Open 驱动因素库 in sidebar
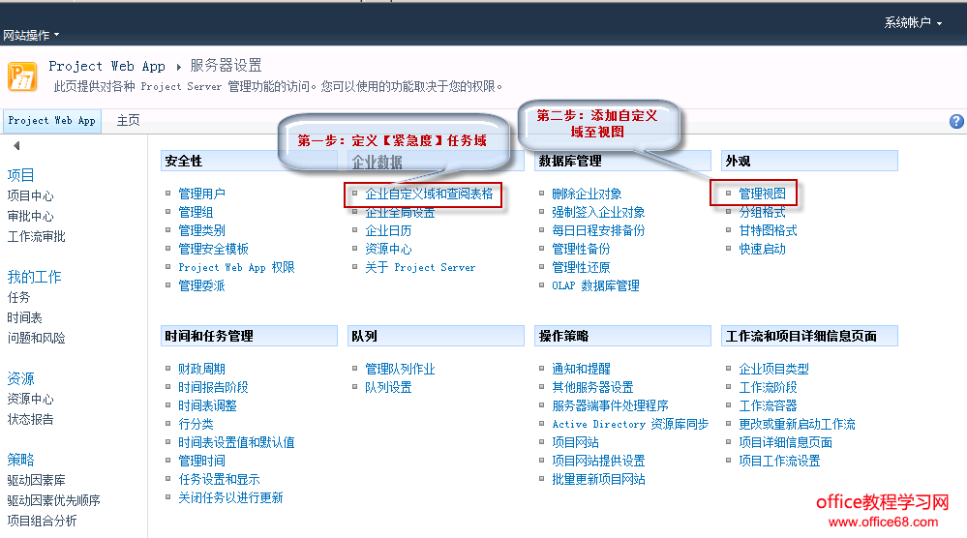 pos(37,481)
